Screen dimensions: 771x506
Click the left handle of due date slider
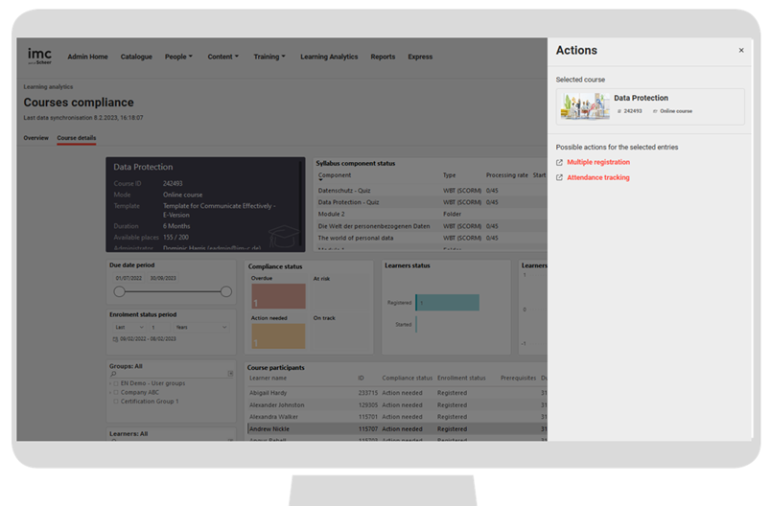119,291
